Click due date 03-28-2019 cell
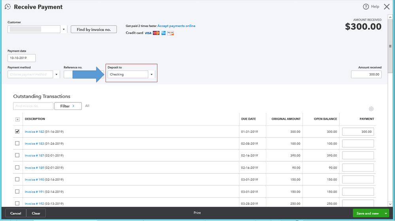Screen dimensions: 395x221 (x=249, y=204)
